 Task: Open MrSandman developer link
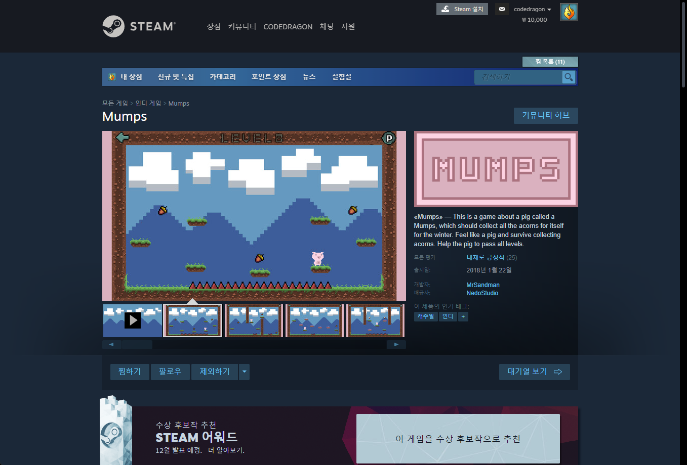483,285
